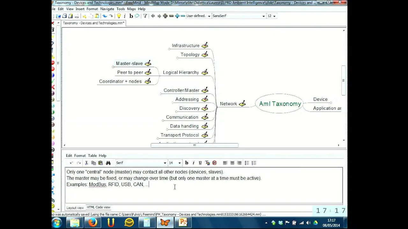
Task: Click the Print map icon
Action: (x=76, y=16)
